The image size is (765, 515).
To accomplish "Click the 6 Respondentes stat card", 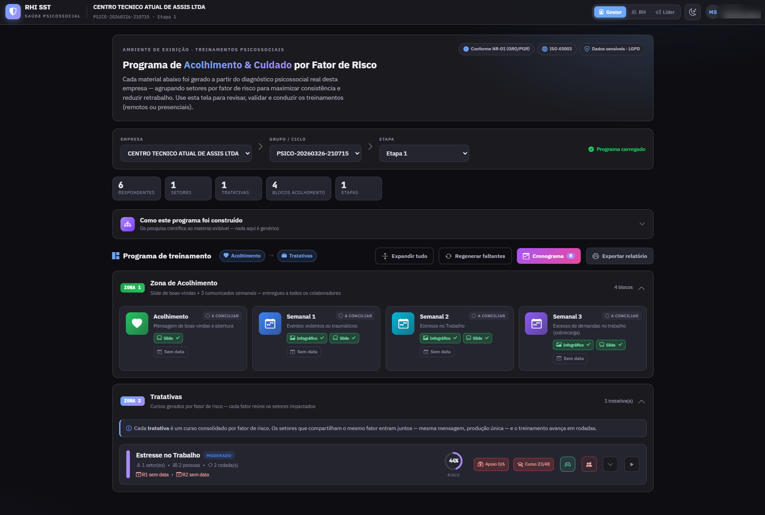I will point(137,188).
